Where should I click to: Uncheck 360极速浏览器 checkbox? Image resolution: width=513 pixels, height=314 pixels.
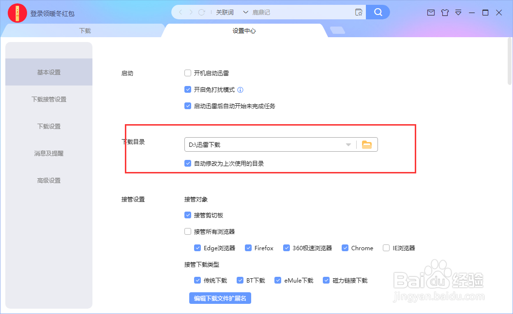[x=287, y=248]
